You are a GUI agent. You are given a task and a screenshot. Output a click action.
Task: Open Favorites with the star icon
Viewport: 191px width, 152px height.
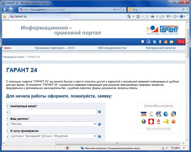click(4, 16)
